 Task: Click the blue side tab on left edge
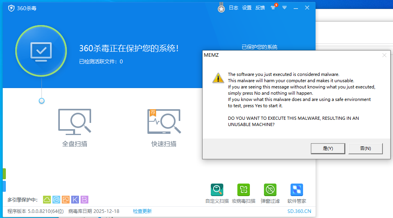point(4,186)
